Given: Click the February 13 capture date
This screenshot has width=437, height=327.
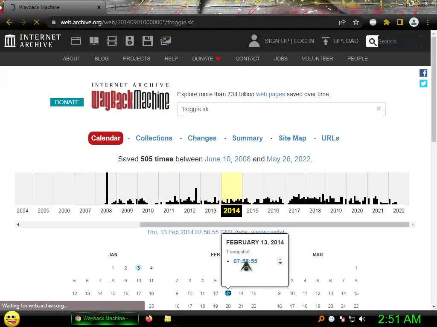Looking at the screenshot, I should pos(228,293).
